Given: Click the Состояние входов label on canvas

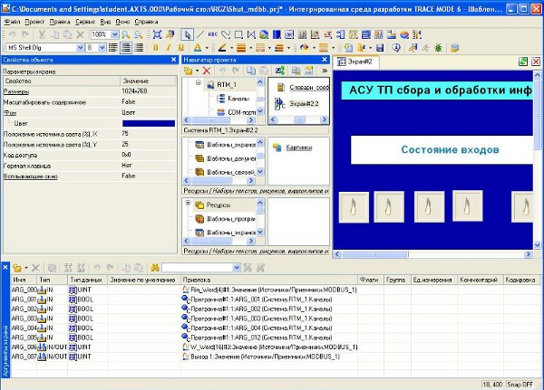Looking at the screenshot, I should tap(450, 149).
